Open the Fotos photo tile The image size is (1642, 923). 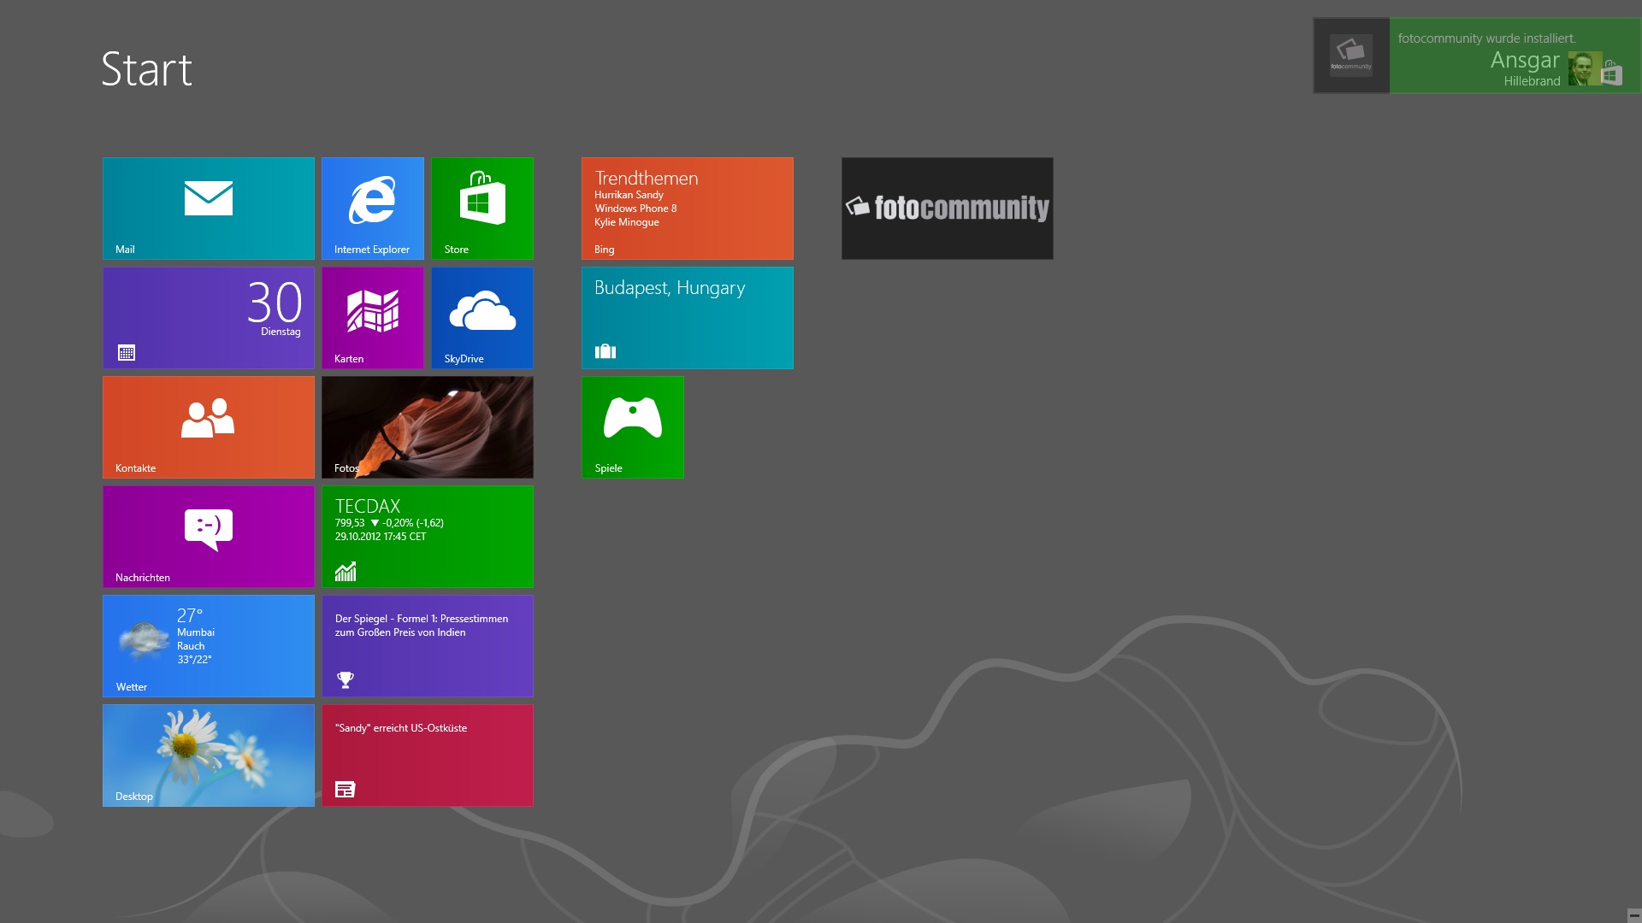pyautogui.click(x=427, y=426)
